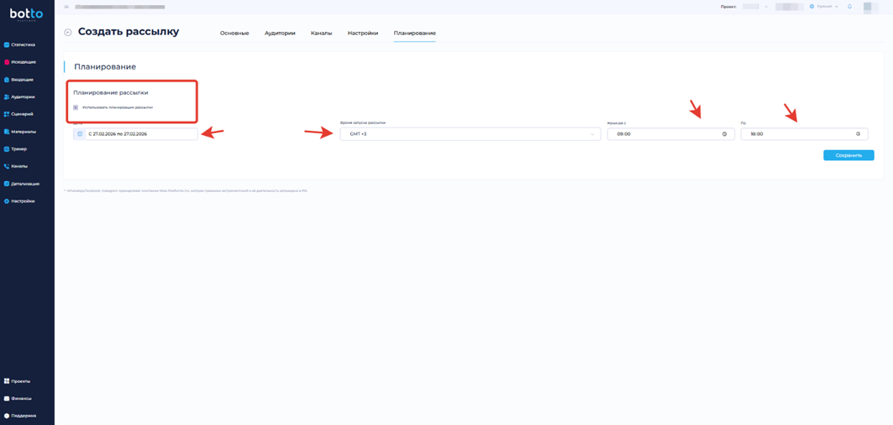Open Финансы section in sidebar
The width and height of the screenshot is (893, 425).
click(x=21, y=398)
